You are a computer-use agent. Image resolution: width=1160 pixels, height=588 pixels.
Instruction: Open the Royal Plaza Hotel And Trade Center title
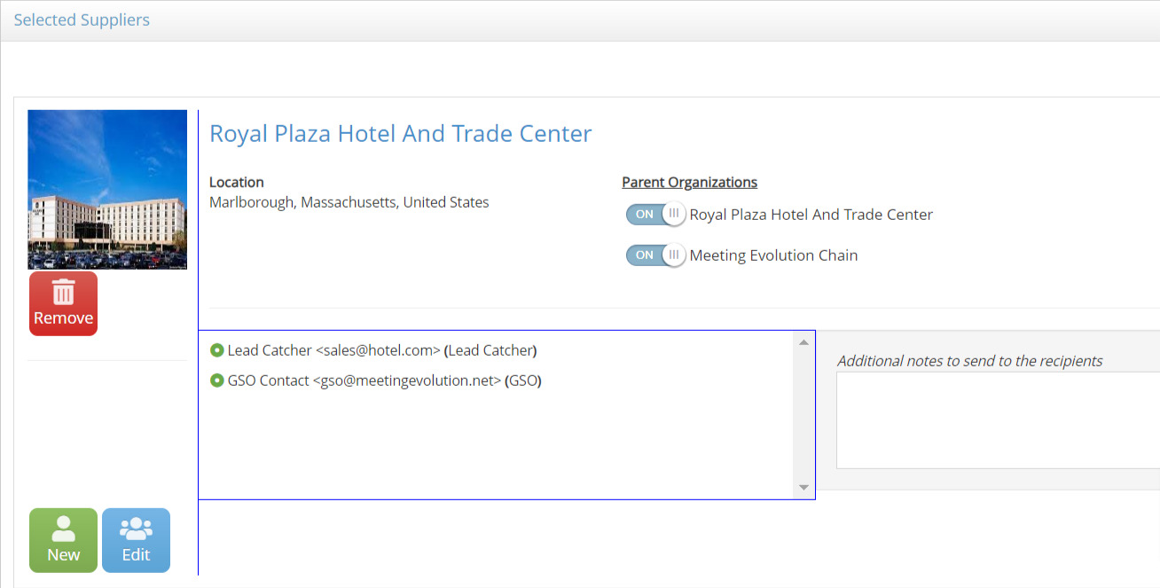[400, 134]
